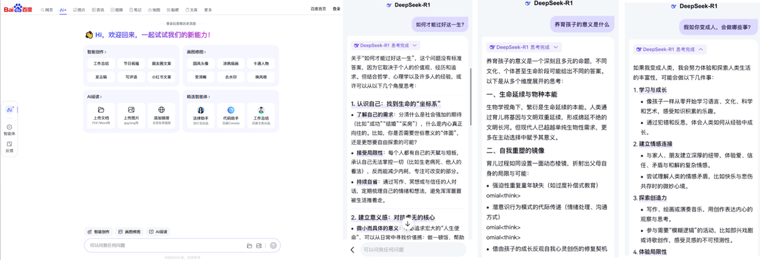Expand the 画图修图 section header
The height and width of the screenshot is (260, 760).
pyautogui.click(x=197, y=52)
